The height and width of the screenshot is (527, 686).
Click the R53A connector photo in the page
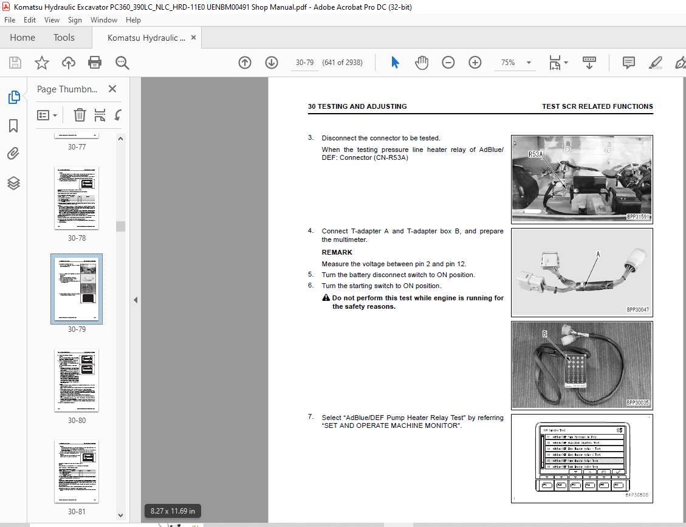582,179
